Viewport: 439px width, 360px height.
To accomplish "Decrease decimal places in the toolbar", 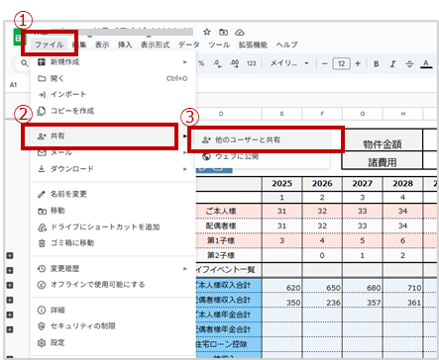I will tap(217, 63).
